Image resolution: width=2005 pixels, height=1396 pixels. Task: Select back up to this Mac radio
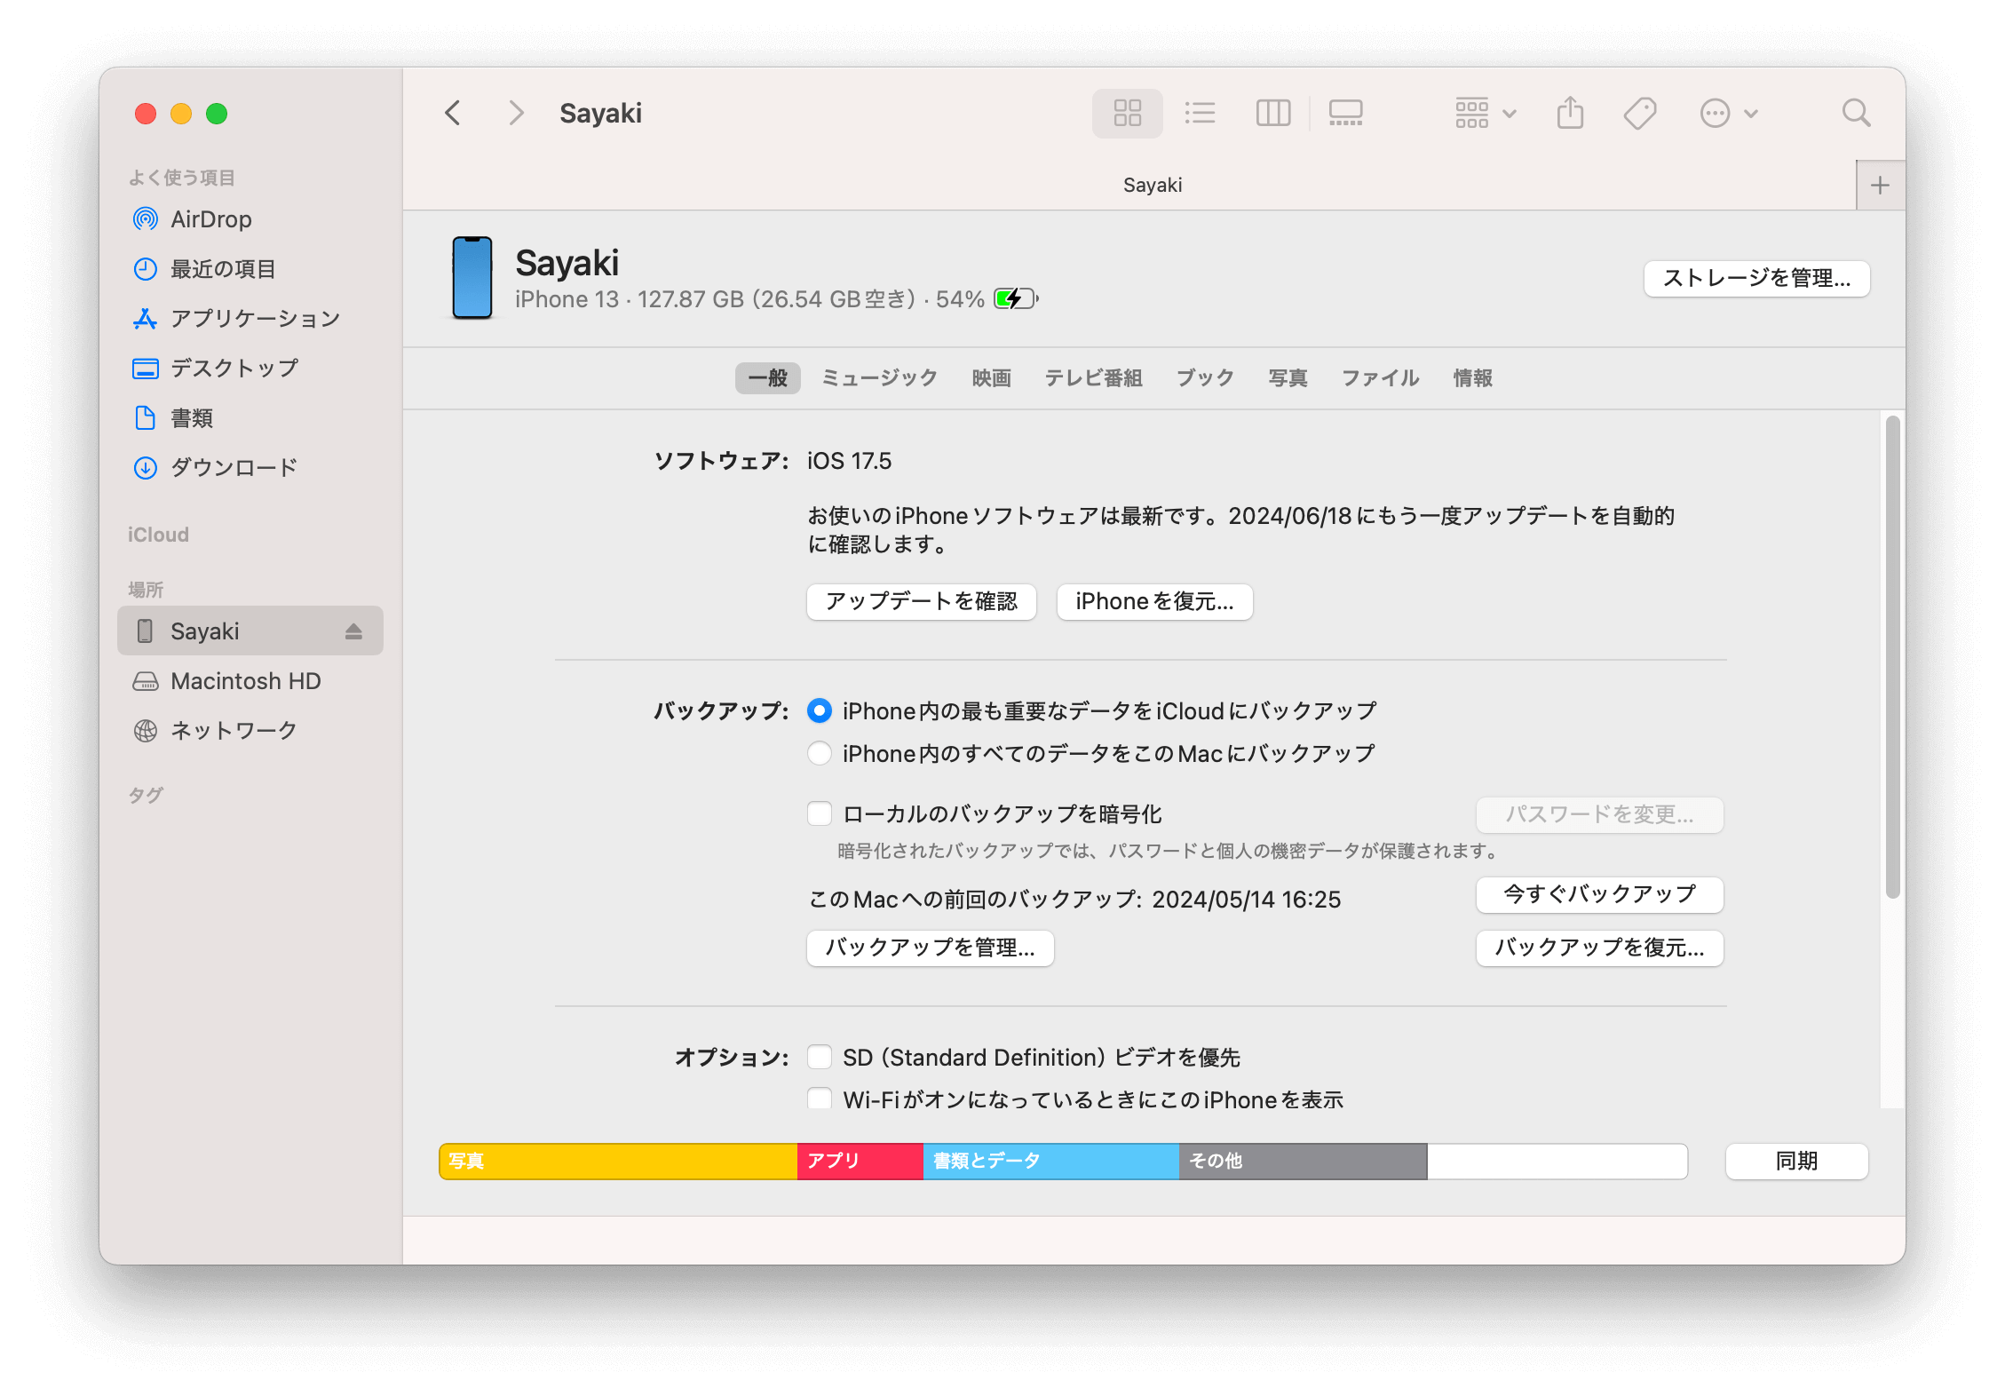820,754
